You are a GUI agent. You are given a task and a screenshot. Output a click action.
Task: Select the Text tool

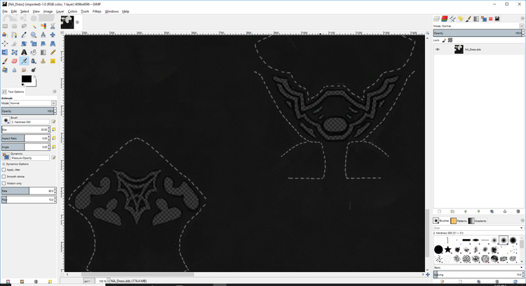[x=24, y=52]
